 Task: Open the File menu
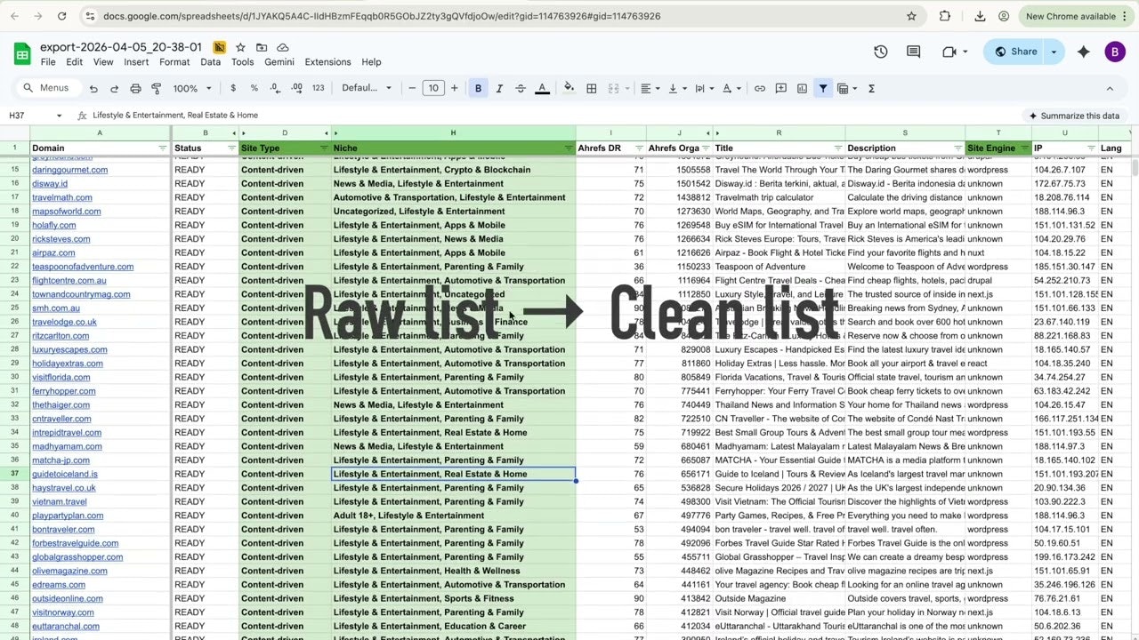(48, 62)
